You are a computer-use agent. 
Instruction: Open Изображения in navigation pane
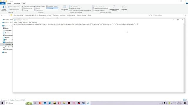pyautogui.click(x=8, y=35)
